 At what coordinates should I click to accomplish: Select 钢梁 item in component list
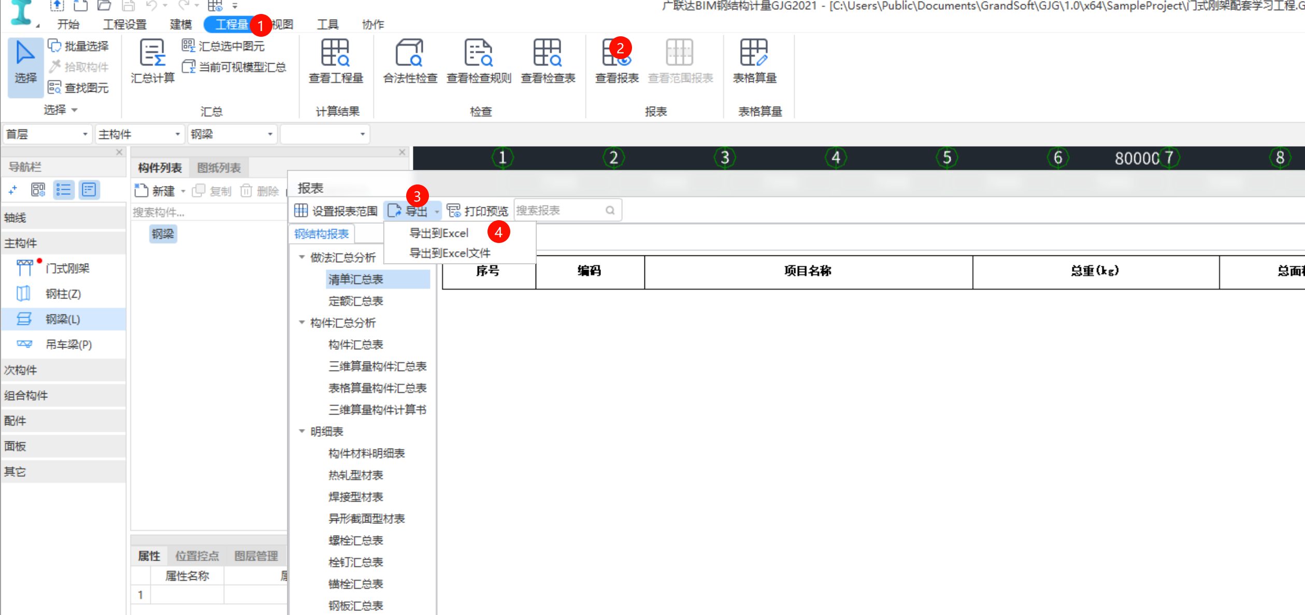coord(163,234)
